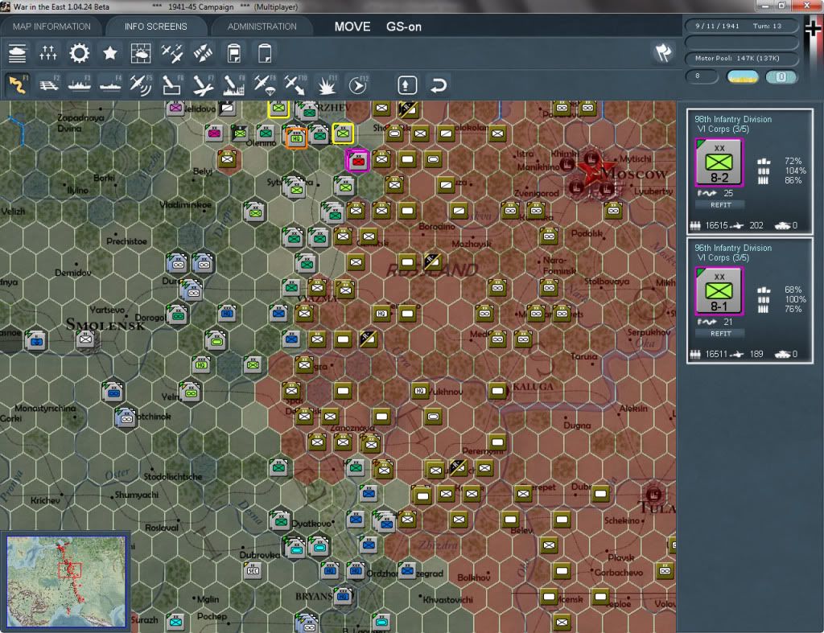Select the F8 bomb city mode icon
The width and height of the screenshot is (824, 633).
tap(234, 84)
